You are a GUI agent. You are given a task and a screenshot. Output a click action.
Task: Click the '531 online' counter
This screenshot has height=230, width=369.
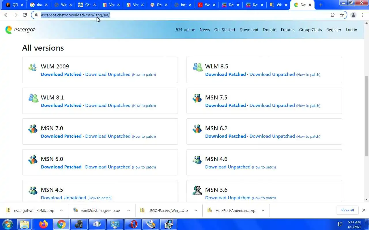pyautogui.click(x=185, y=30)
